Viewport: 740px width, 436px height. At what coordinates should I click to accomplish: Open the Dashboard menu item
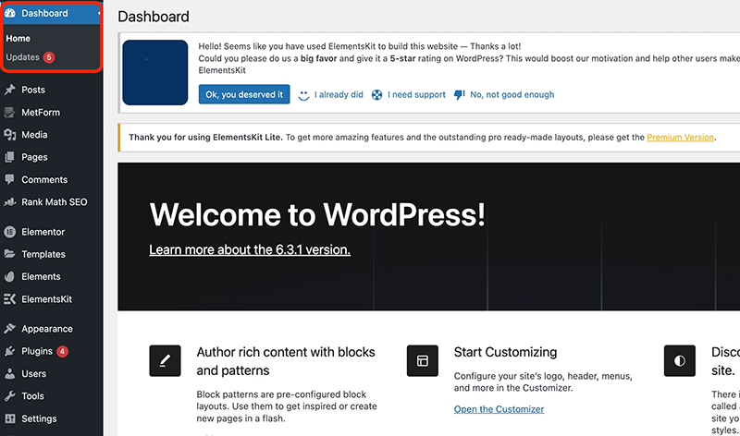52,13
